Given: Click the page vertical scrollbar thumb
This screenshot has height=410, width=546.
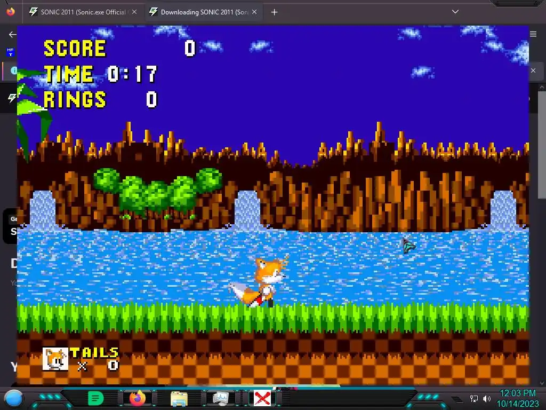Looking at the screenshot, I should pos(542,145).
